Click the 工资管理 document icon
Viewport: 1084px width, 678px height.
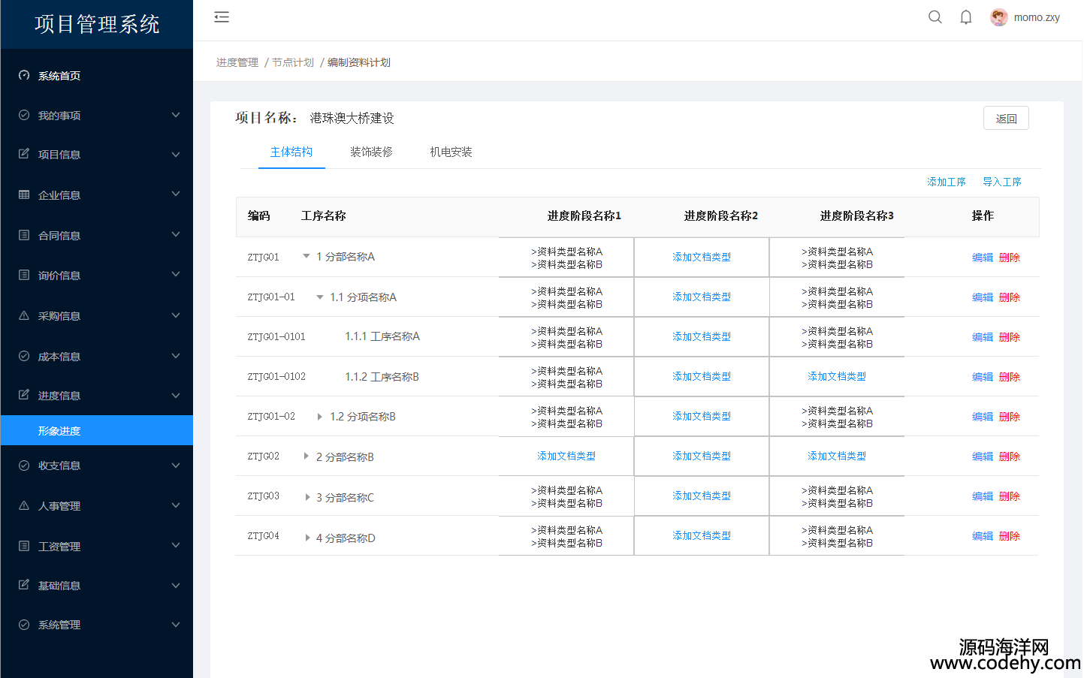tap(24, 546)
